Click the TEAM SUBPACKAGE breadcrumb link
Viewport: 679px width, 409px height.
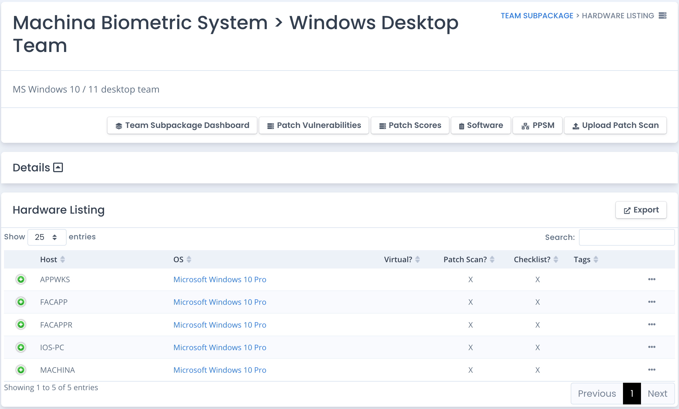[x=537, y=16]
